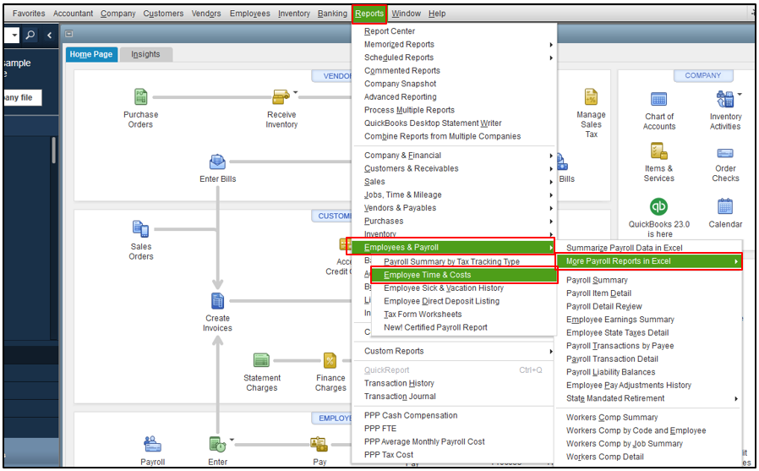Select Summarize Payroll Data in Excel
This screenshot has height=471, width=759.
click(624, 248)
